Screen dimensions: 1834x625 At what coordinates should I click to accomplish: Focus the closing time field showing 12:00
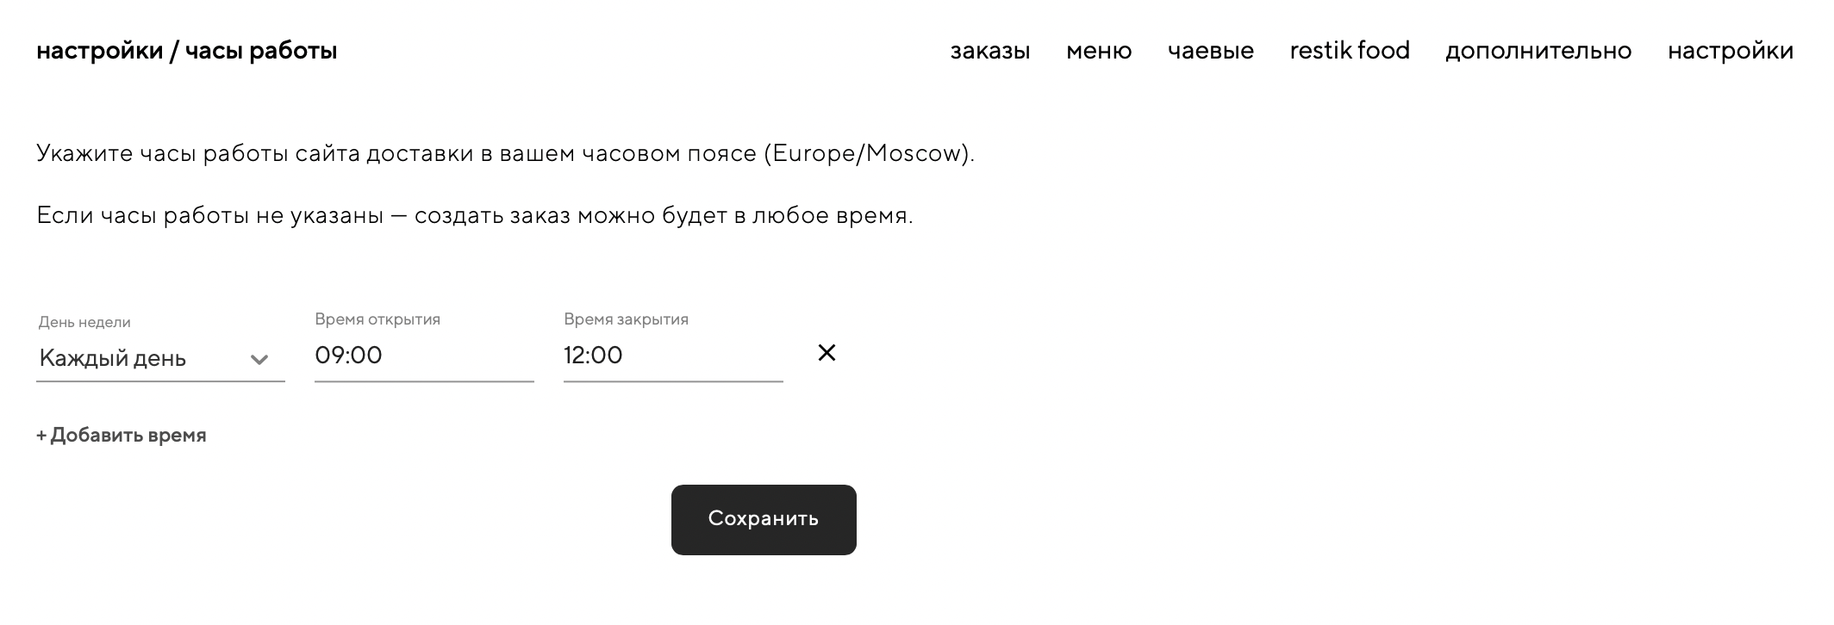[x=672, y=356]
